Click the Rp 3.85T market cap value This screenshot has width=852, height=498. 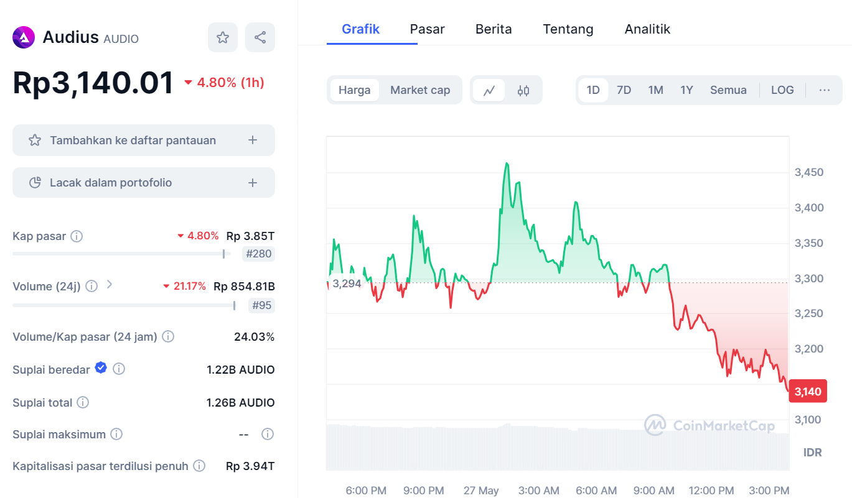250,236
